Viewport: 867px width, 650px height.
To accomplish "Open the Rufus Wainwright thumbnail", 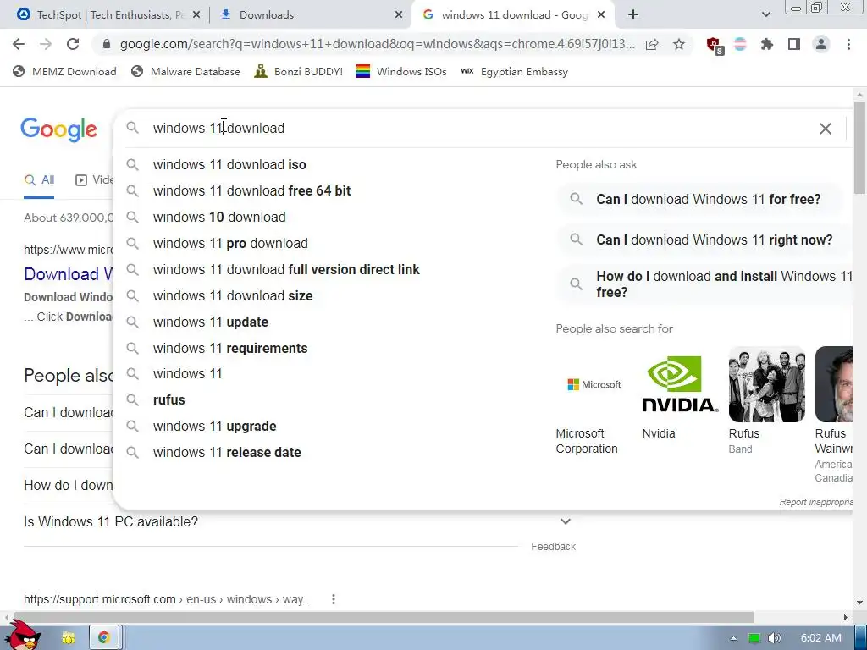I will click(x=834, y=384).
